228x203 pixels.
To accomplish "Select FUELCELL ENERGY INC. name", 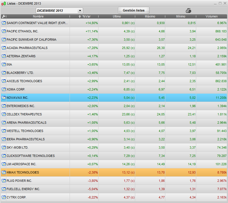I will tap(23, 189).
